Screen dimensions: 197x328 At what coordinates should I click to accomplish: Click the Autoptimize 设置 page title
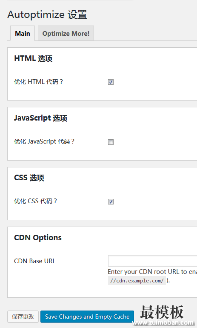[x=47, y=15]
